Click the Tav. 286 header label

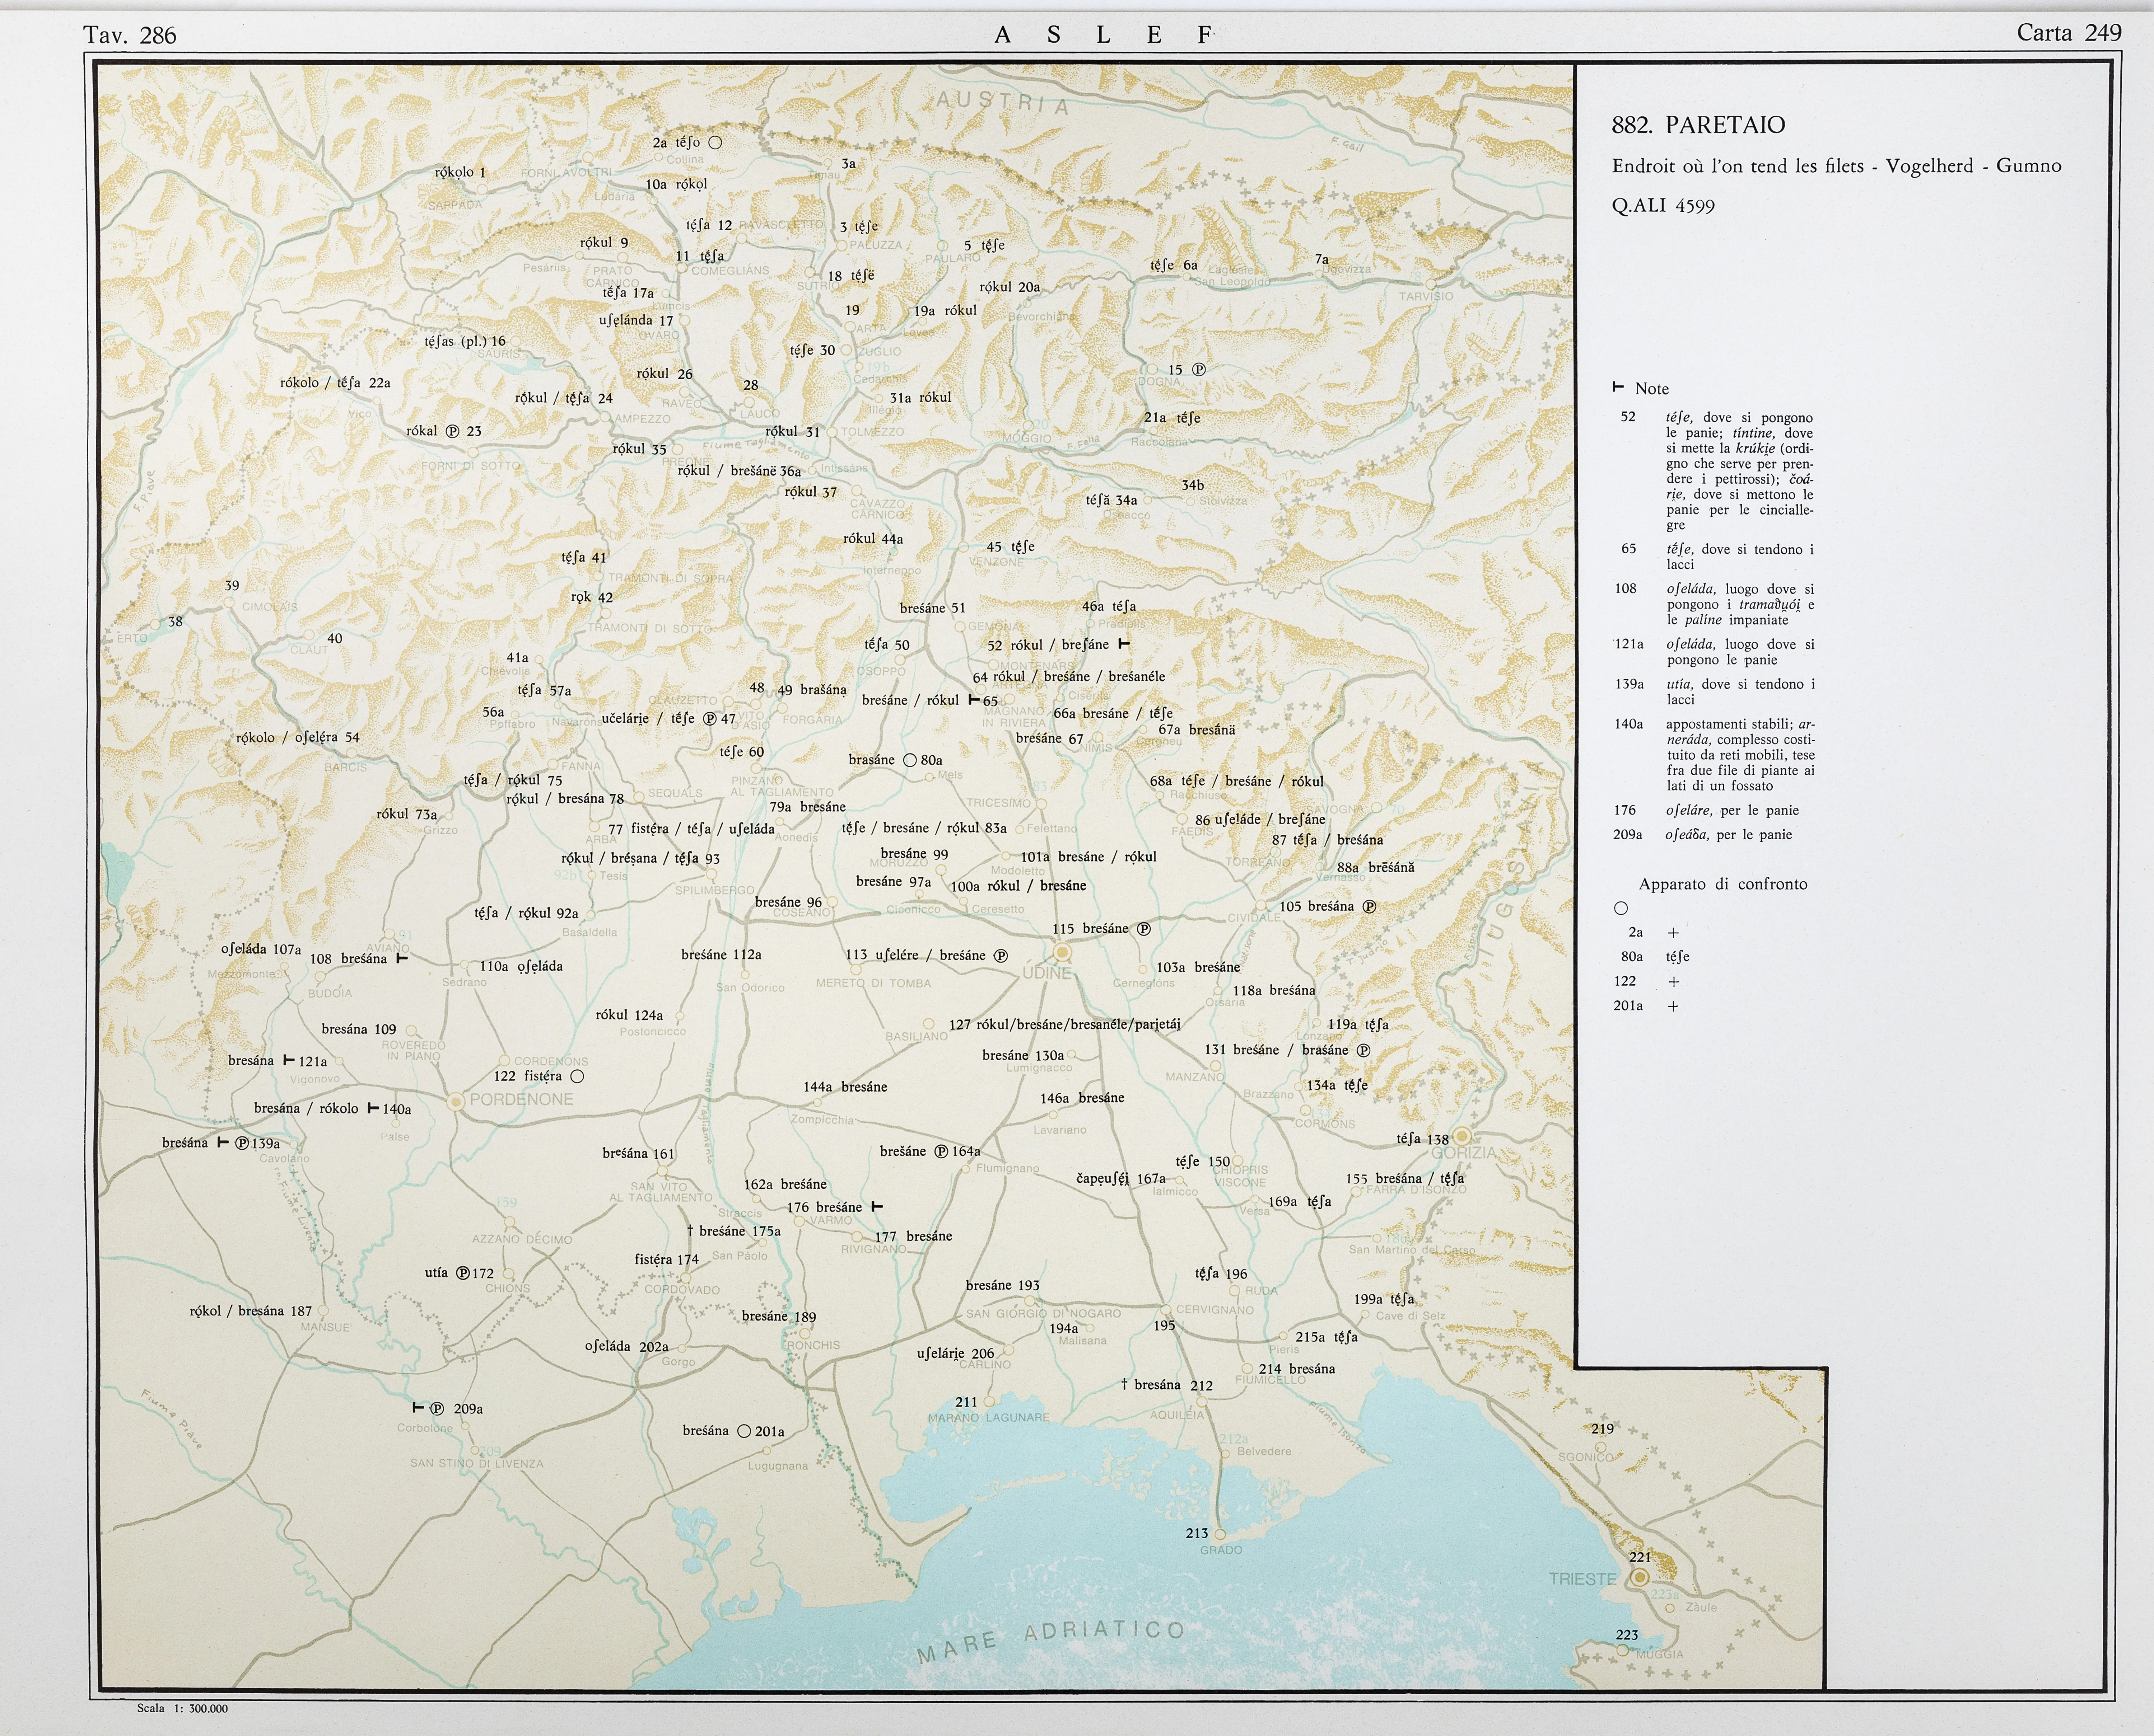click(130, 36)
